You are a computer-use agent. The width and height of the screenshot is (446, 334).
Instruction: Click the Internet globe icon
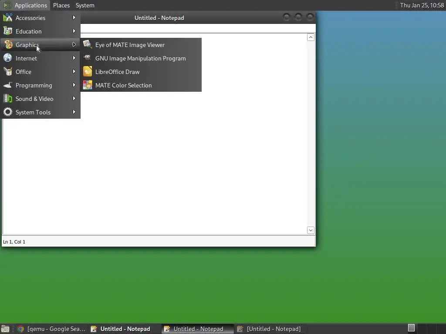click(x=8, y=58)
